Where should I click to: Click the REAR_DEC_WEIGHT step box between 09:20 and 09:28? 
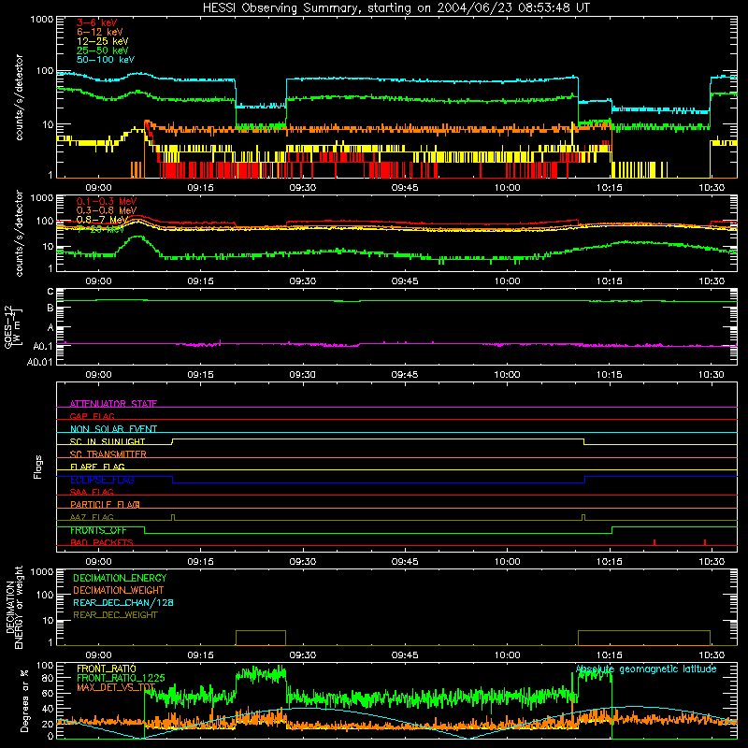[261, 638]
